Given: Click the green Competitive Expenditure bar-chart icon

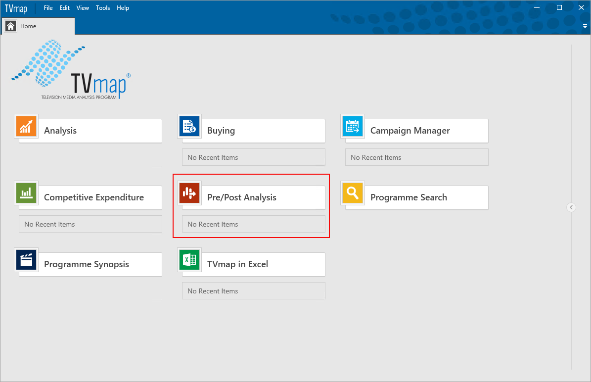Looking at the screenshot, I should click(26, 193).
